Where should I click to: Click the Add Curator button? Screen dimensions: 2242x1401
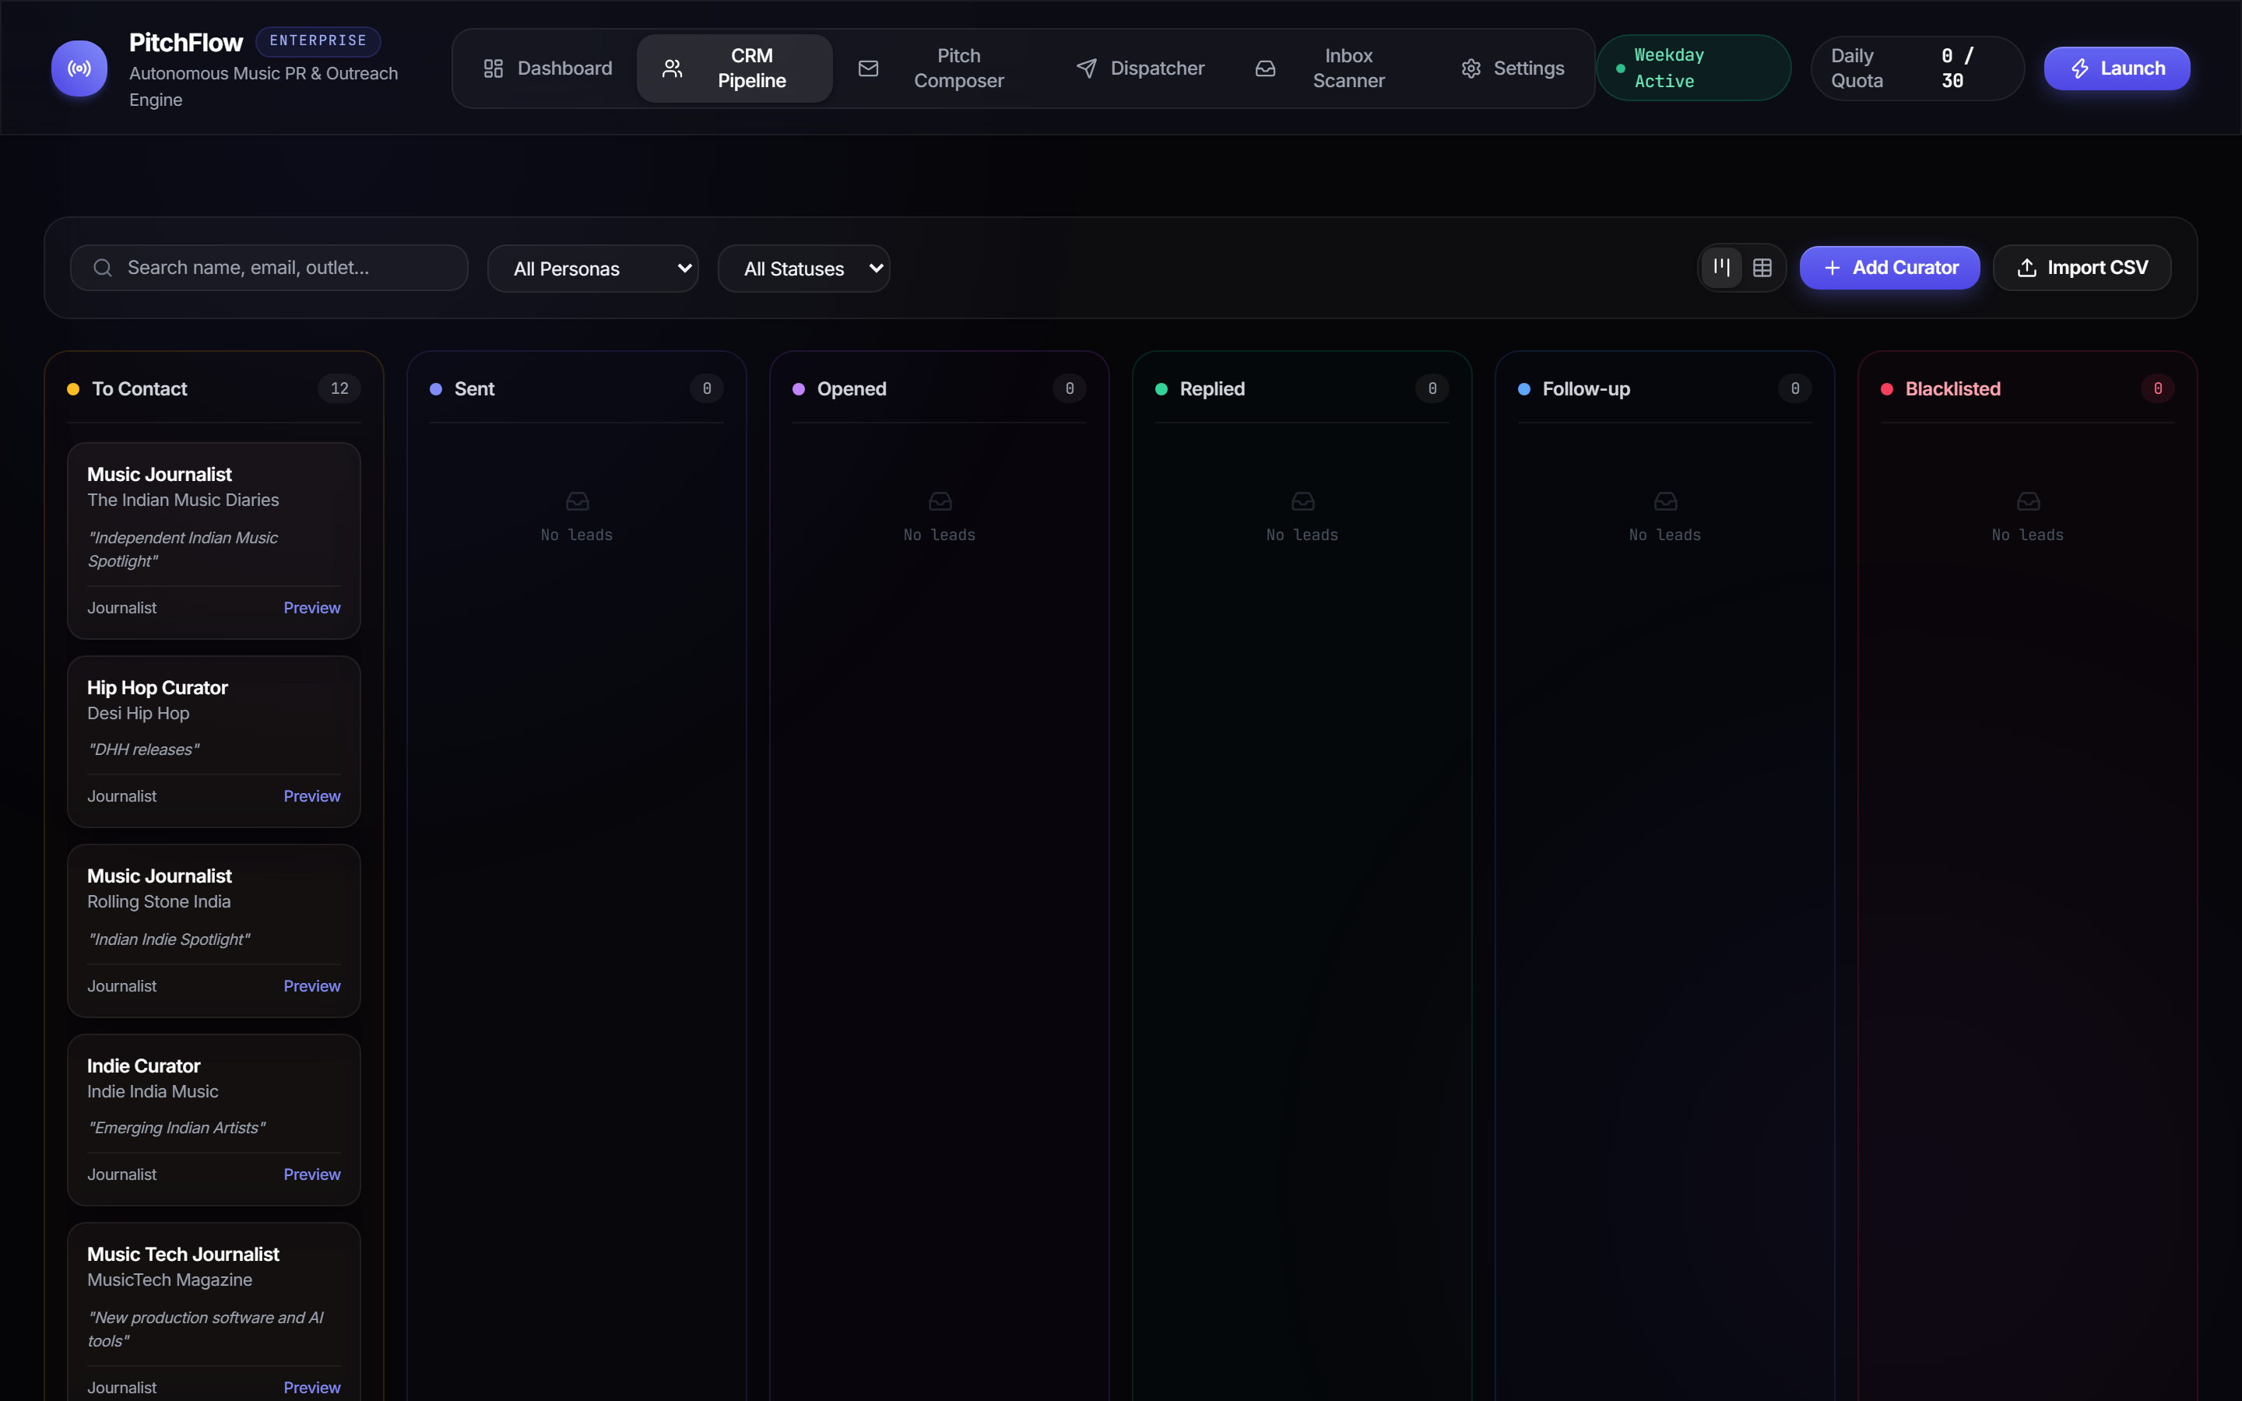(x=1890, y=268)
